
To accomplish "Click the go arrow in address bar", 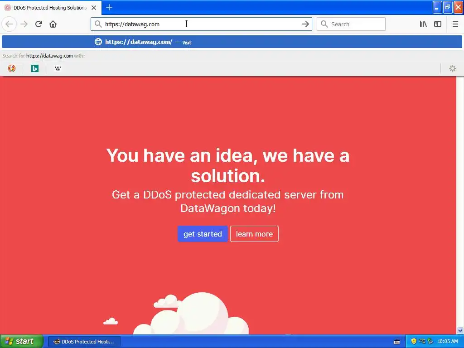I will point(305,24).
